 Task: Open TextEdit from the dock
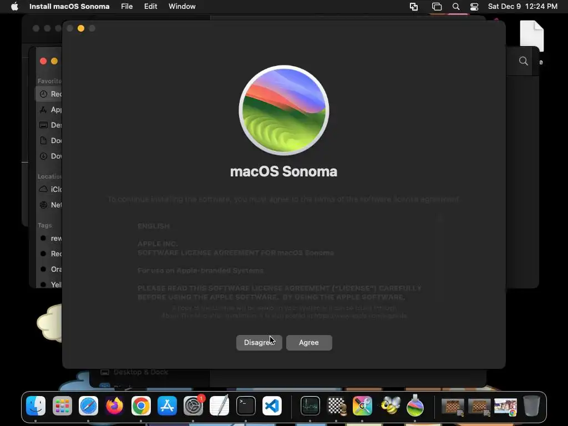pos(220,405)
